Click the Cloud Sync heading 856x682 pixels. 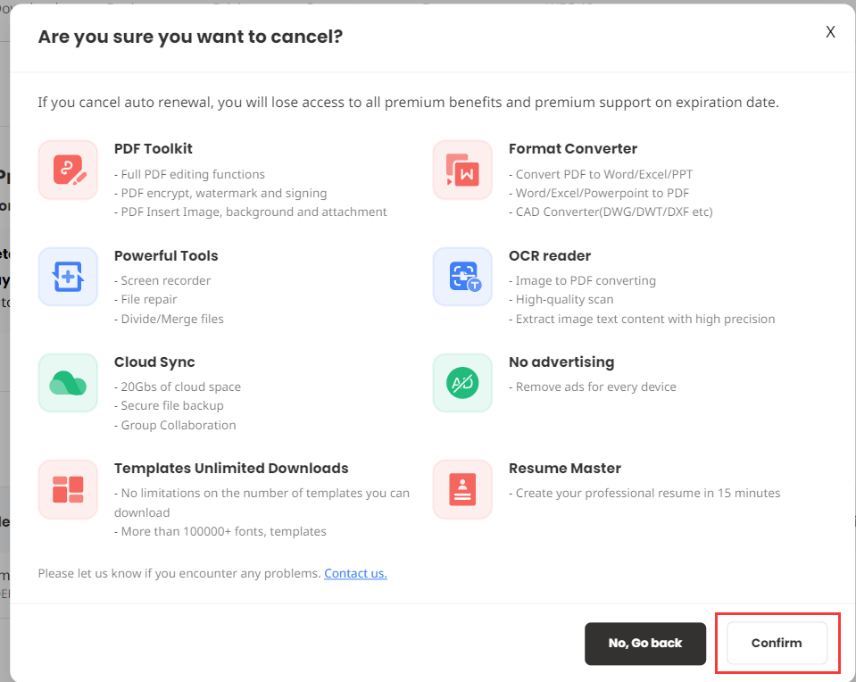pyautogui.click(x=154, y=362)
